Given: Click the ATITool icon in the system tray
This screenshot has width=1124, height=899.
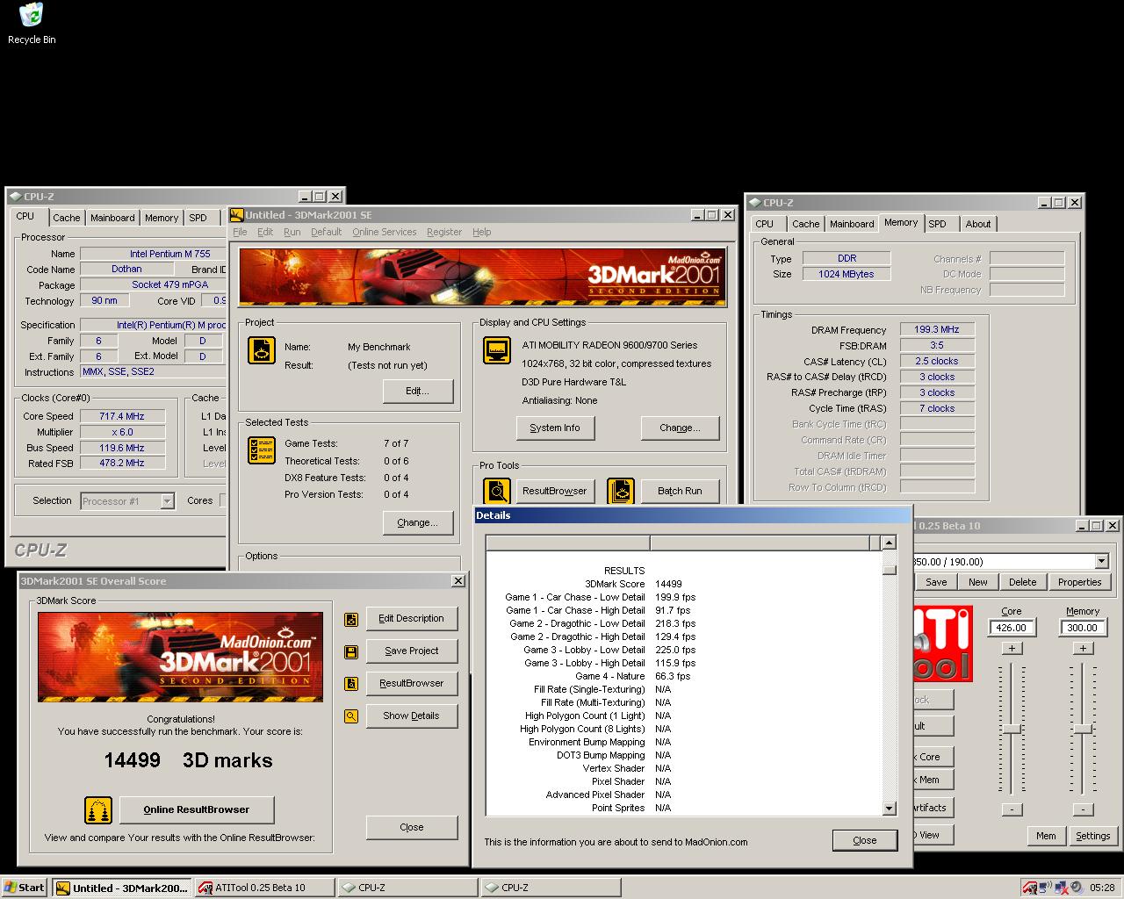Looking at the screenshot, I should [x=1031, y=888].
